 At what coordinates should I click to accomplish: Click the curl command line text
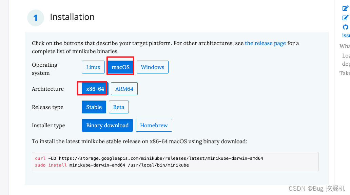(149, 158)
